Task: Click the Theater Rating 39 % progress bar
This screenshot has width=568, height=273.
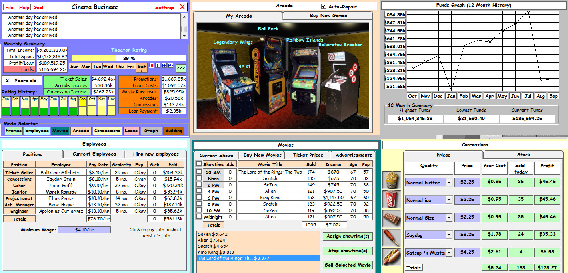Action: click(129, 58)
